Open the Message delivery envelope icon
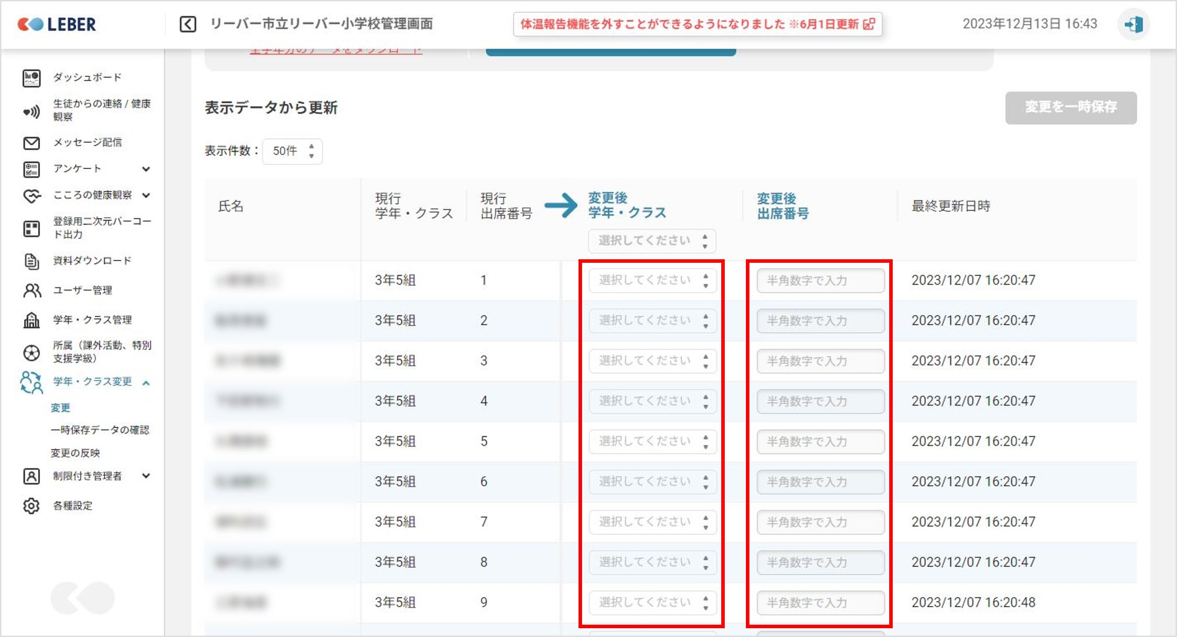Screen dimensions: 1177x637 (31, 143)
